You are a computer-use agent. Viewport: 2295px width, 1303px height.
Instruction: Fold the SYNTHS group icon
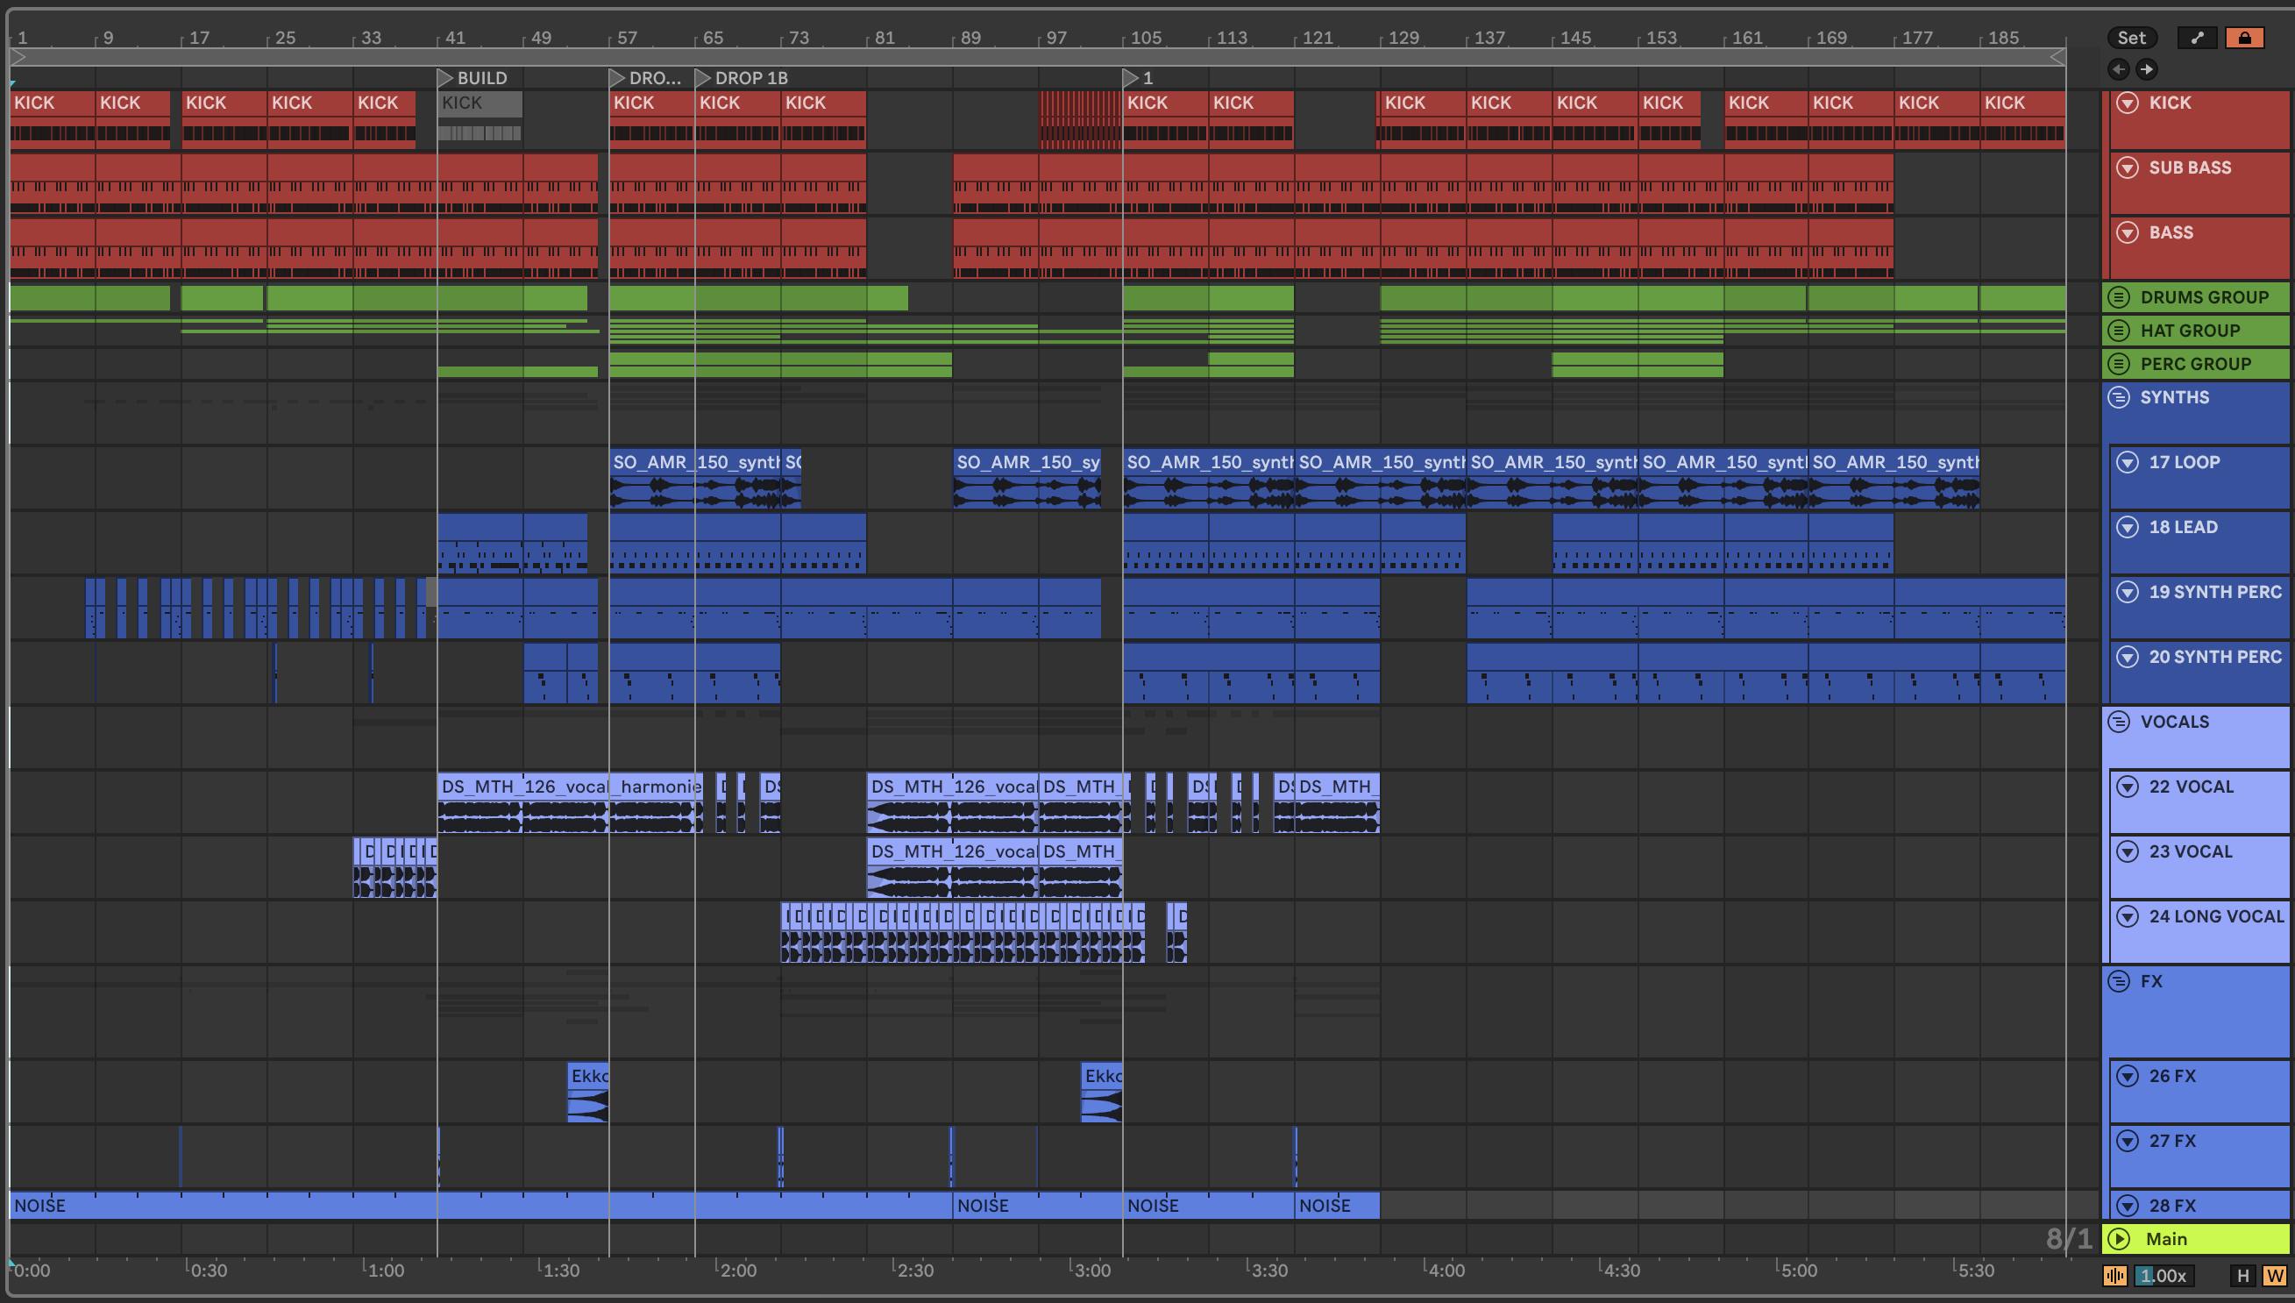pos(2119,397)
